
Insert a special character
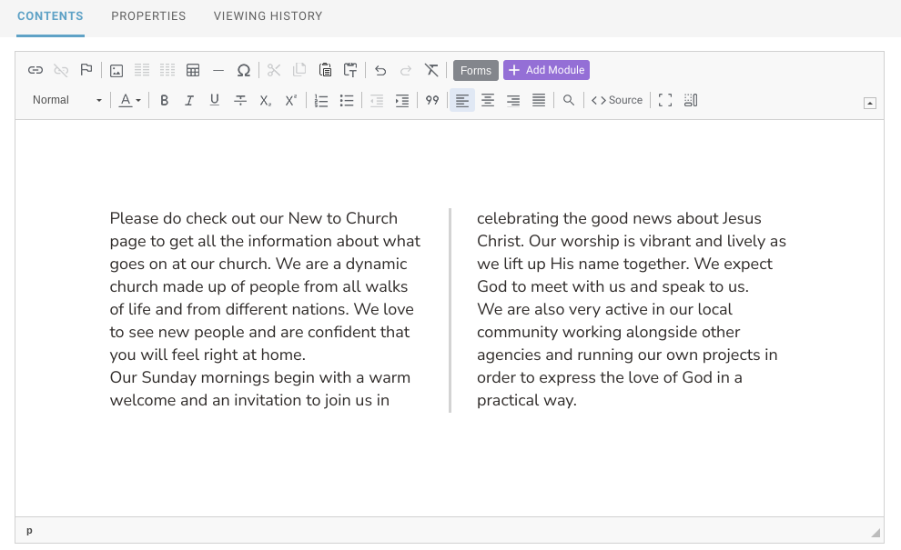243,69
